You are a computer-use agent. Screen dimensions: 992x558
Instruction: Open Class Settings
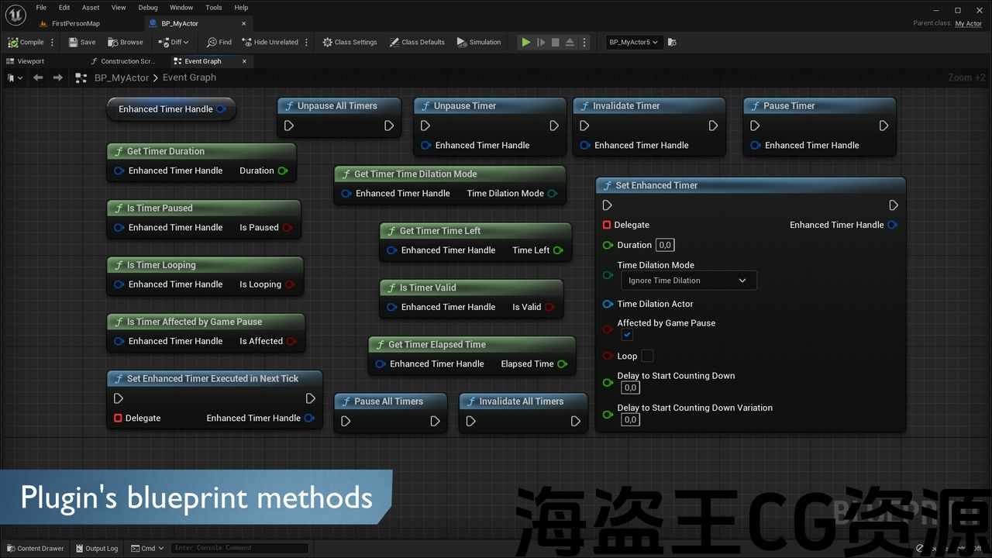click(350, 43)
